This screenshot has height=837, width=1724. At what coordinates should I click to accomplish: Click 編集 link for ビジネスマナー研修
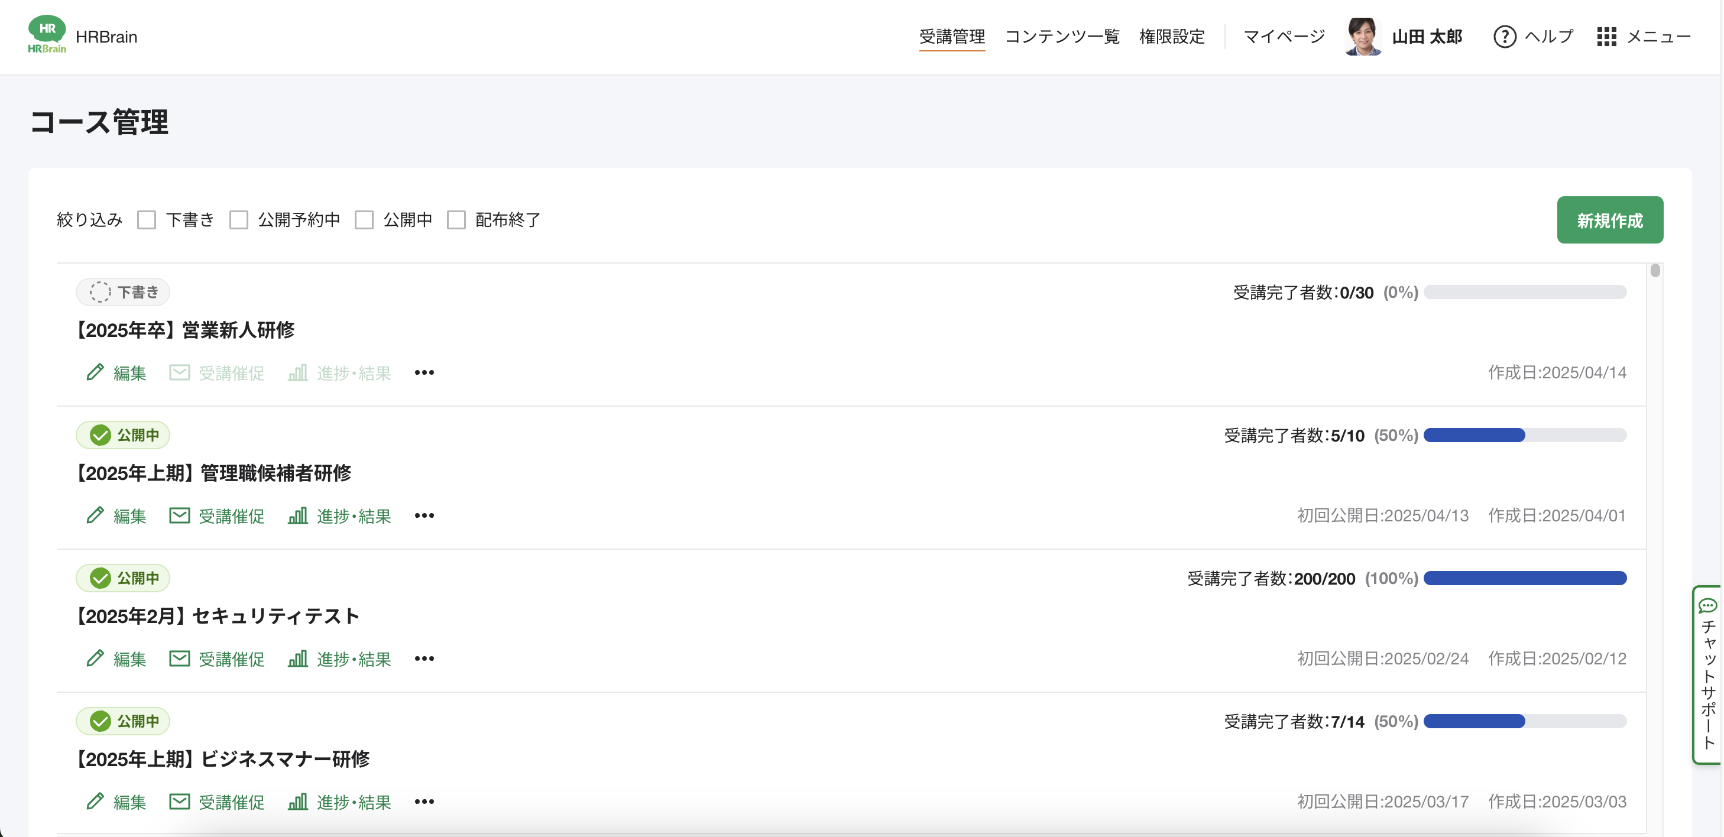[130, 802]
